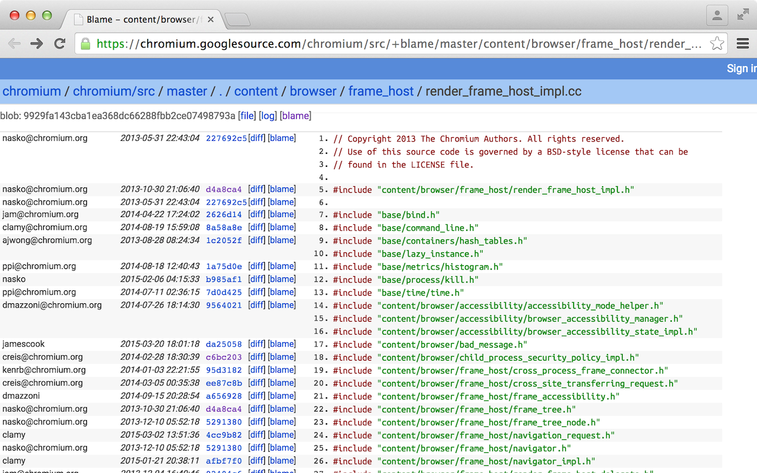Open blame on the 9564021 row

pos(282,306)
